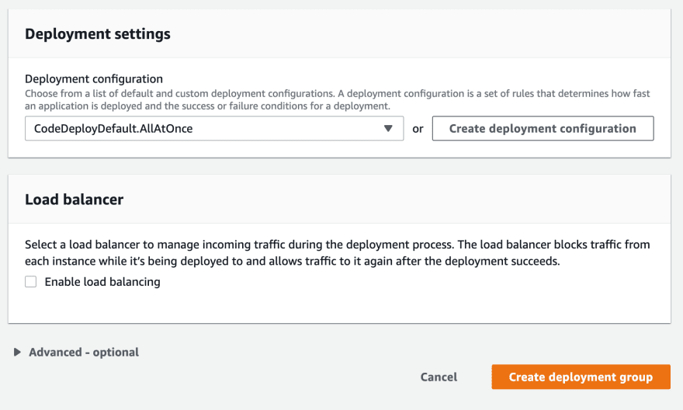This screenshot has width=683, height=410.
Task: Expand the Advanced - optional section
Action: (84, 352)
